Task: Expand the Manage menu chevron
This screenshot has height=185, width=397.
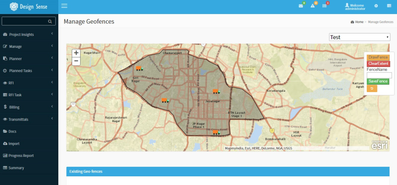Action: pos(52,46)
